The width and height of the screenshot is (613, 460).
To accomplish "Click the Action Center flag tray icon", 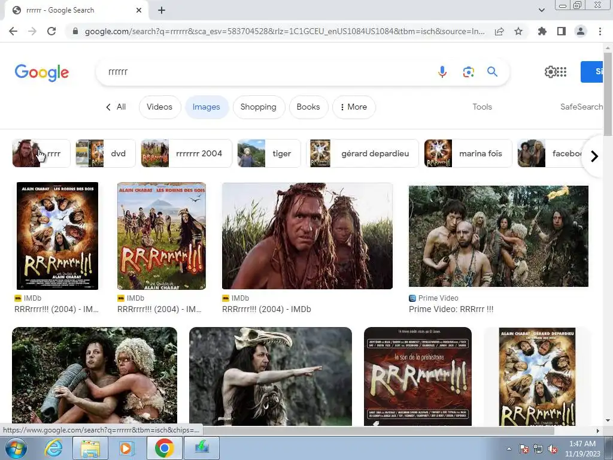I will pos(523,449).
